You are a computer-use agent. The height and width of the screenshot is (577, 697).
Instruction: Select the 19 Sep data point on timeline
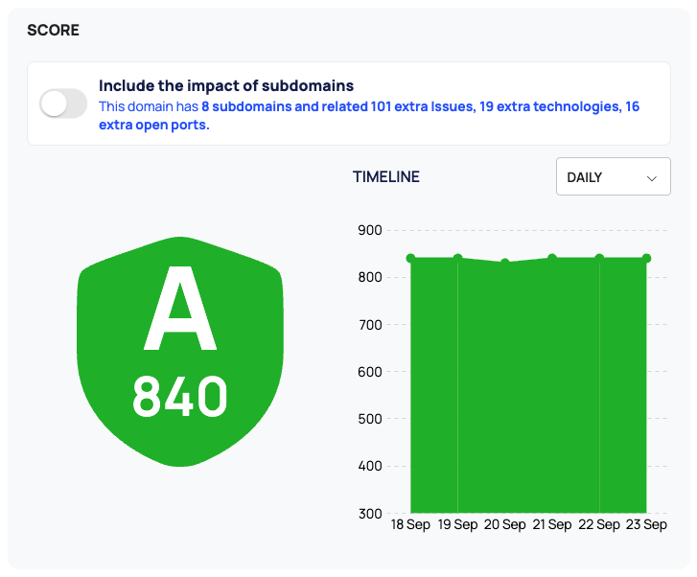tap(458, 258)
